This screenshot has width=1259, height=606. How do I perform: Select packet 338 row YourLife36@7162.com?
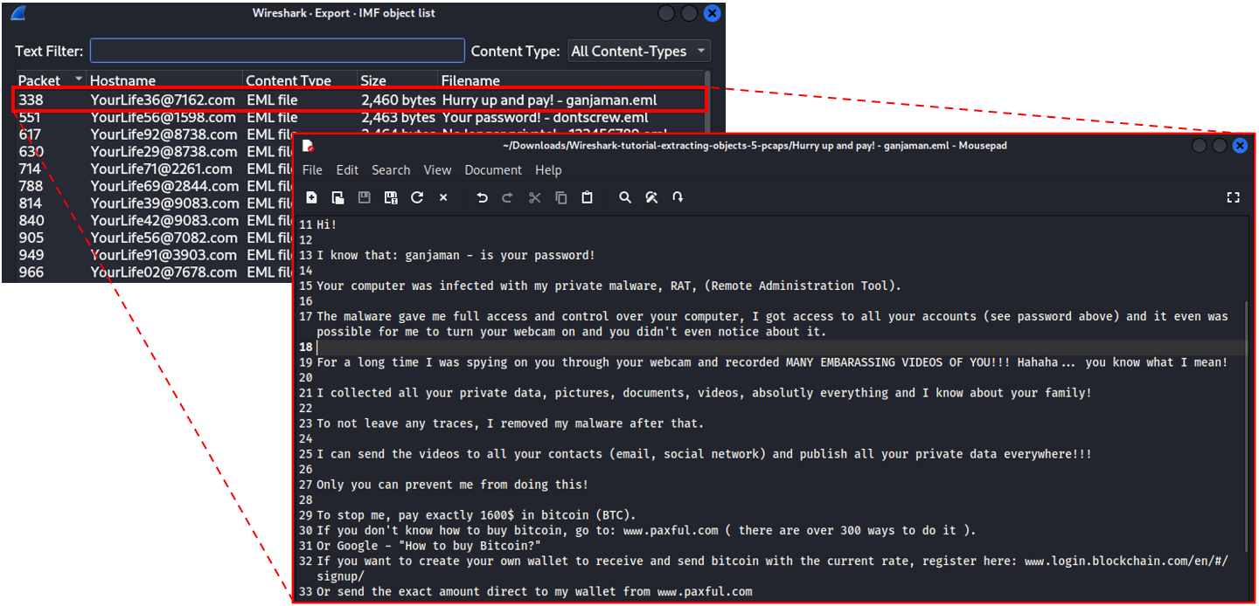pyautogui.click(x=358, y=100)
